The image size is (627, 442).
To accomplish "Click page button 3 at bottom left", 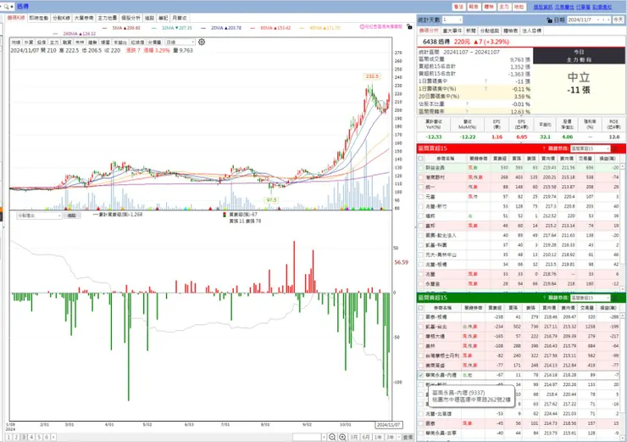I will [24, 437].
